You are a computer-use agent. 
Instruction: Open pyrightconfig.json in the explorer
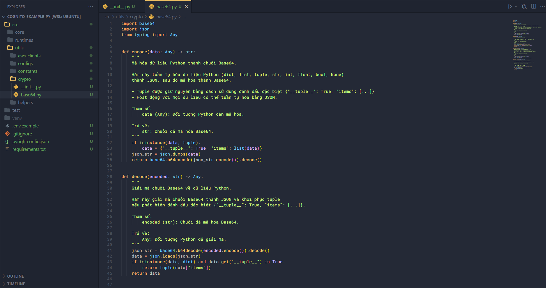click(x=30, y=142)
